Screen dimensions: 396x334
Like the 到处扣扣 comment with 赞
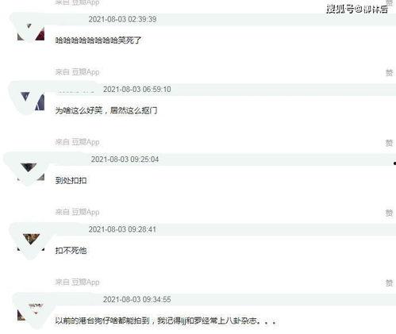coord(389,213)
